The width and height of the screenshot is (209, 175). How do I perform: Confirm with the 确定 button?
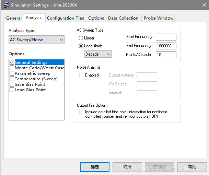pyautogui.click(x=95, y=167)
